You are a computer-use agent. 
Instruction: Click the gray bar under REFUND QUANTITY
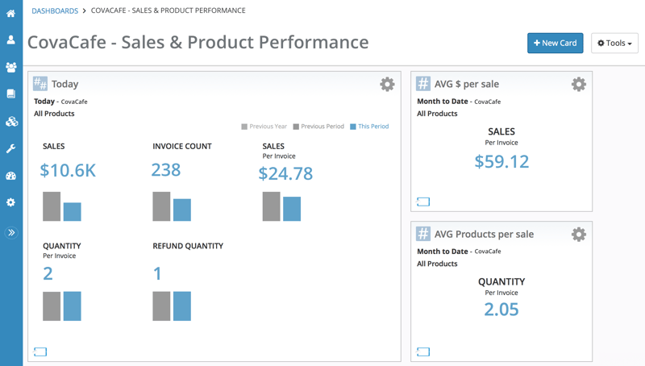point(161,306)
